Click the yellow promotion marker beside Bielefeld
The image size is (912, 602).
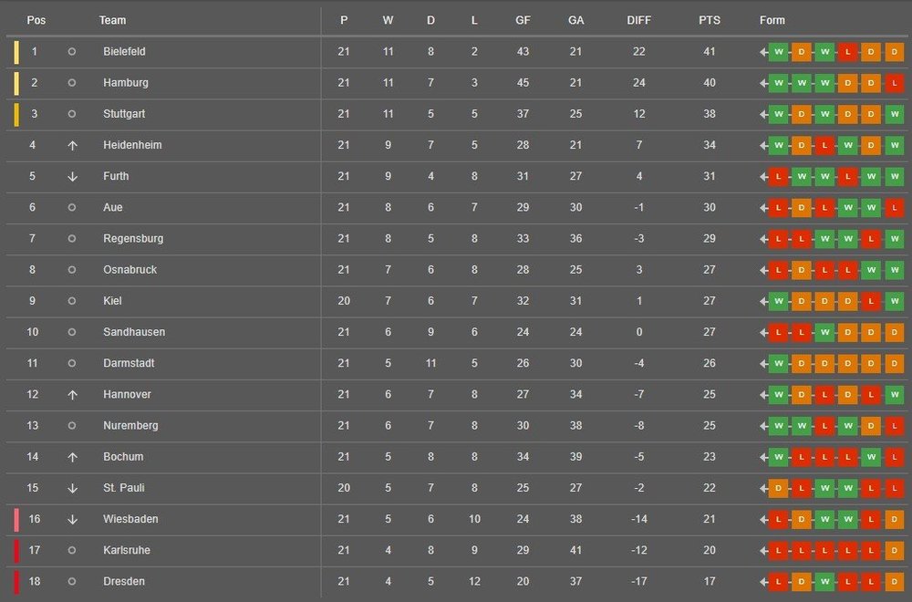16,52
